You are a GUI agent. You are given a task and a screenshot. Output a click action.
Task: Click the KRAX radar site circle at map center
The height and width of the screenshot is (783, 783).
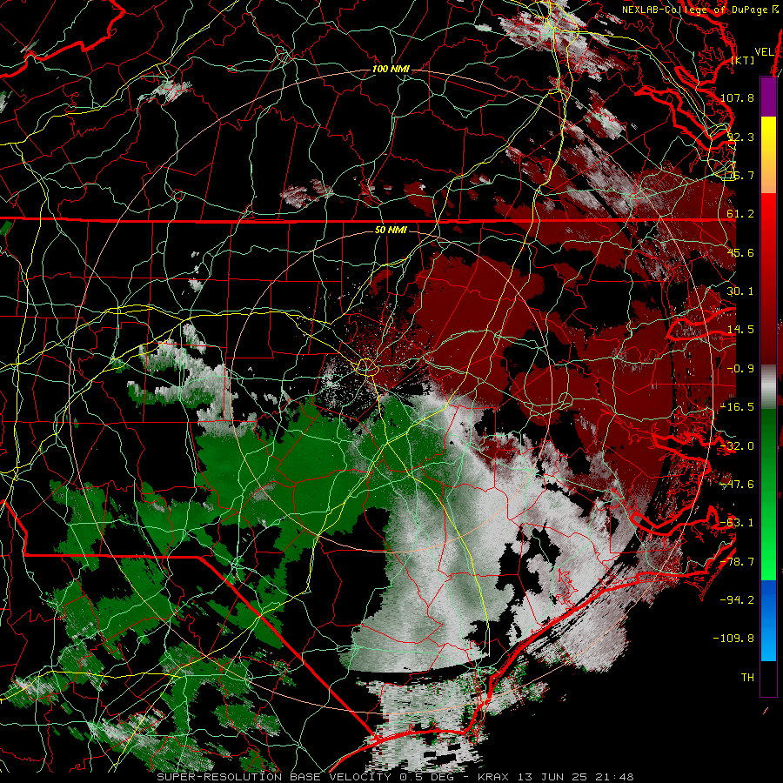[366, 367]
